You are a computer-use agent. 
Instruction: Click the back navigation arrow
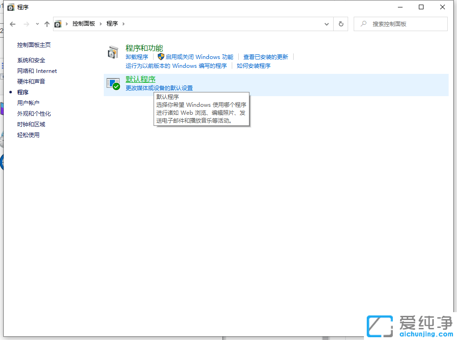pyautogui.click(x=12, y=24)
